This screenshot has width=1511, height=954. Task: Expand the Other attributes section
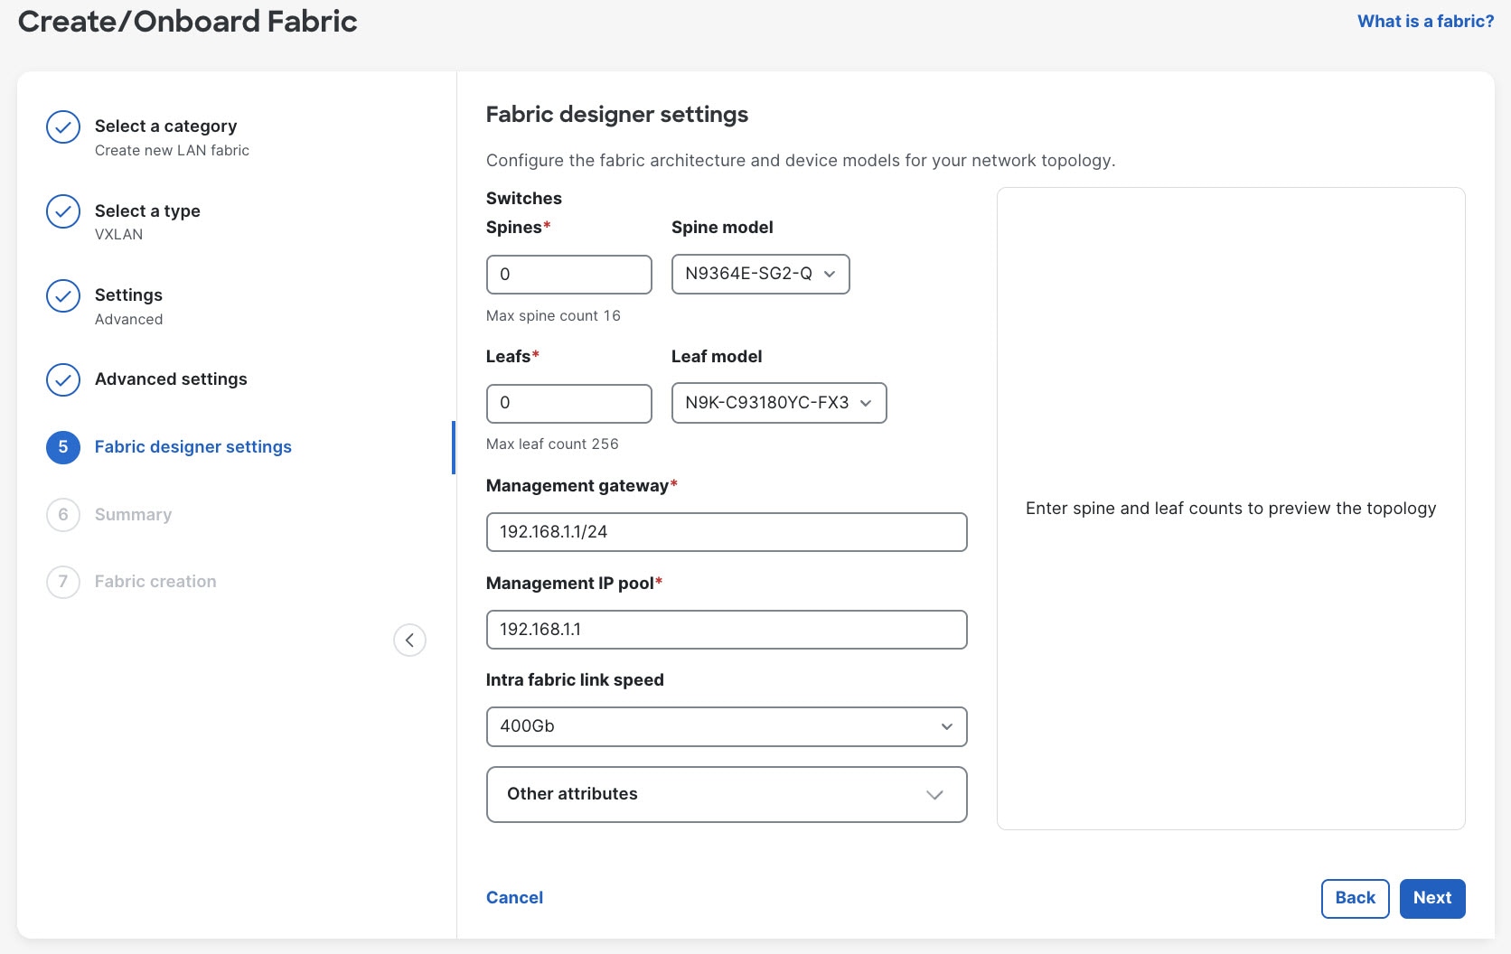coord(726,794)
